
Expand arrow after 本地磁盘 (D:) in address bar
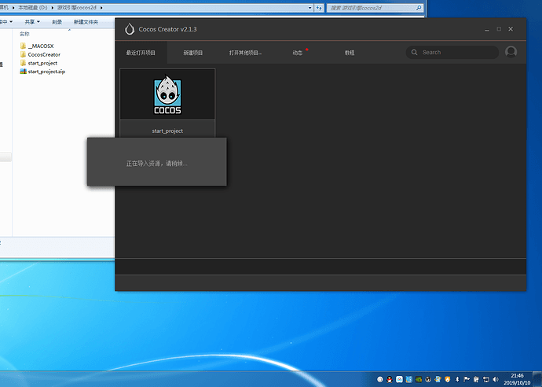coord(53,8)
